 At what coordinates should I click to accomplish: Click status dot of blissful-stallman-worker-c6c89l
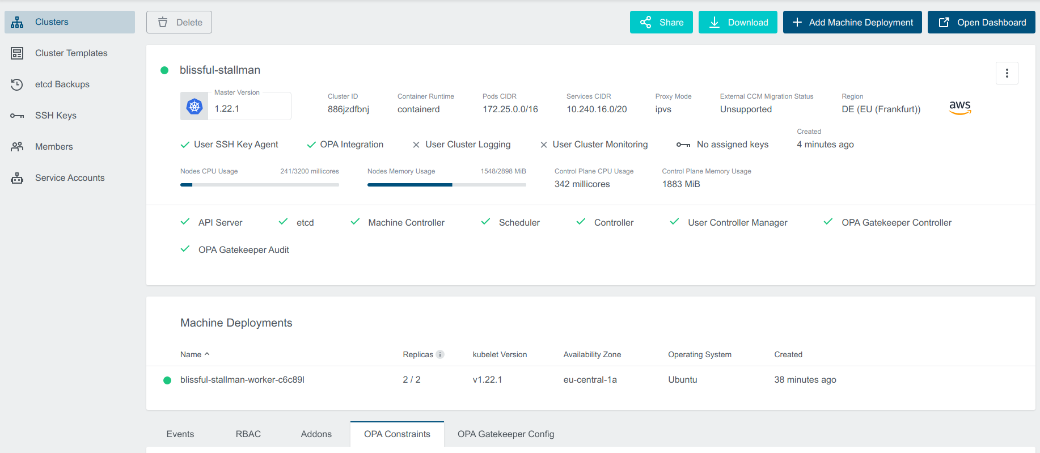(x=167, y=380)
